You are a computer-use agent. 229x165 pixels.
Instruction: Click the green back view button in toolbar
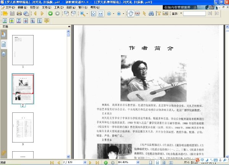(50, 14)
